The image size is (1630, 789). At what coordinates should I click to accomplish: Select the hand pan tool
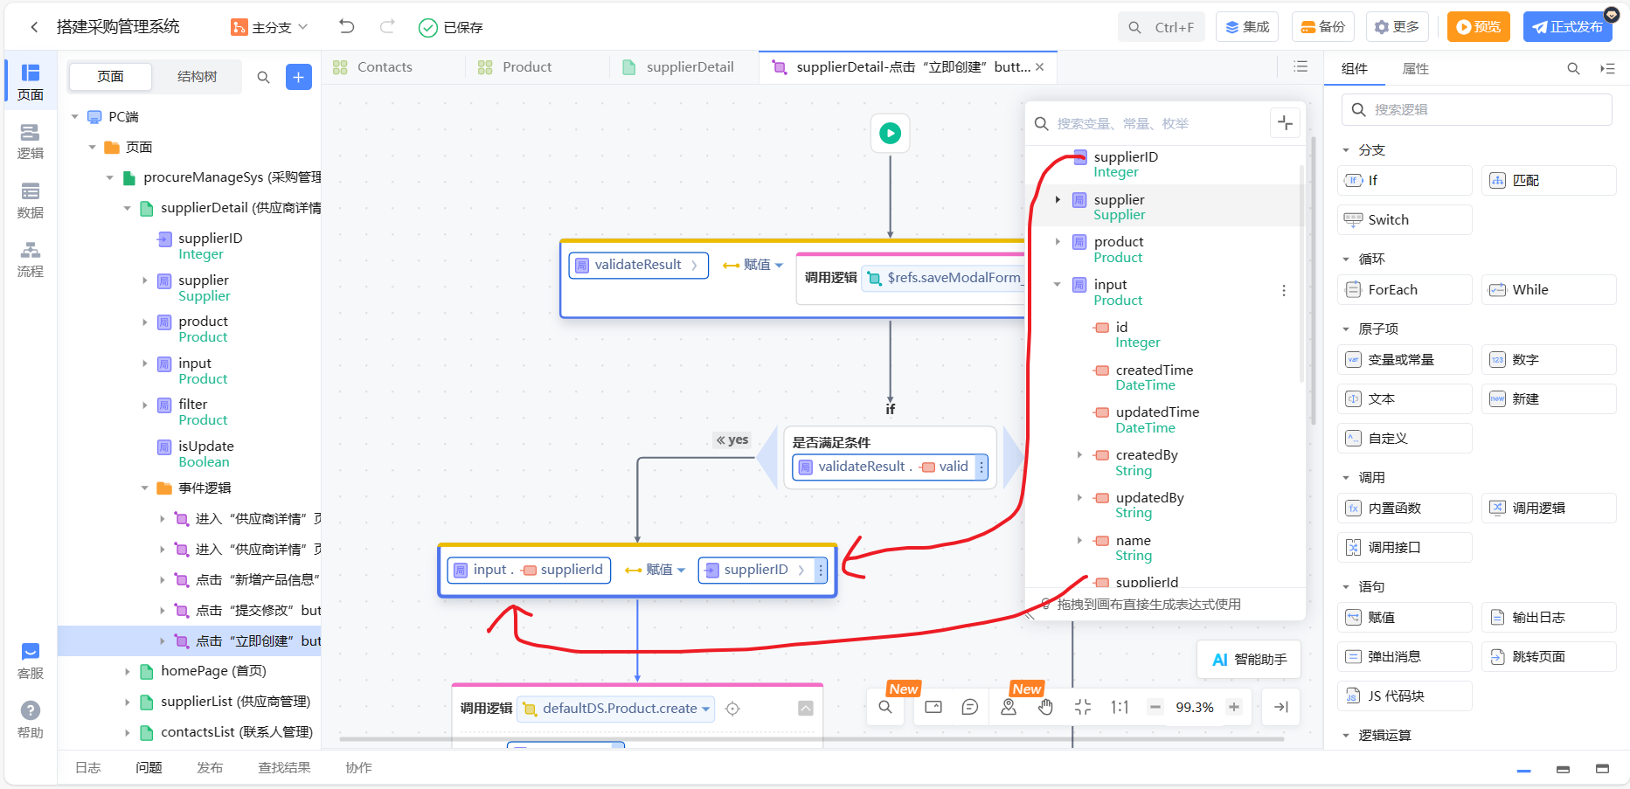pyautogui.click(x=1045, y=707)
